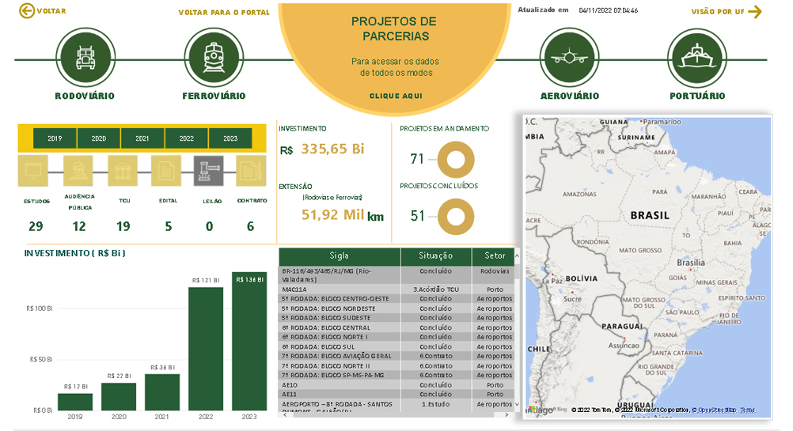Select the 2022 investment bar
Viewport: 793px width, 431px height.
click(206, 349)
